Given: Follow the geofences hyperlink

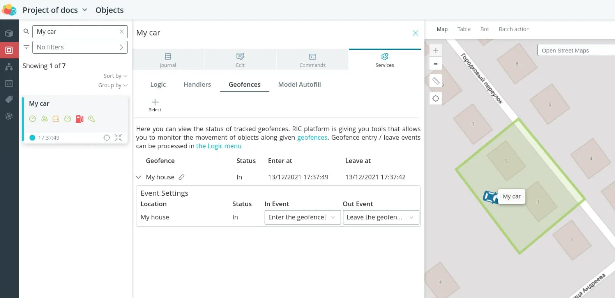Looking at the screenshot, I should tap(312, 137).
